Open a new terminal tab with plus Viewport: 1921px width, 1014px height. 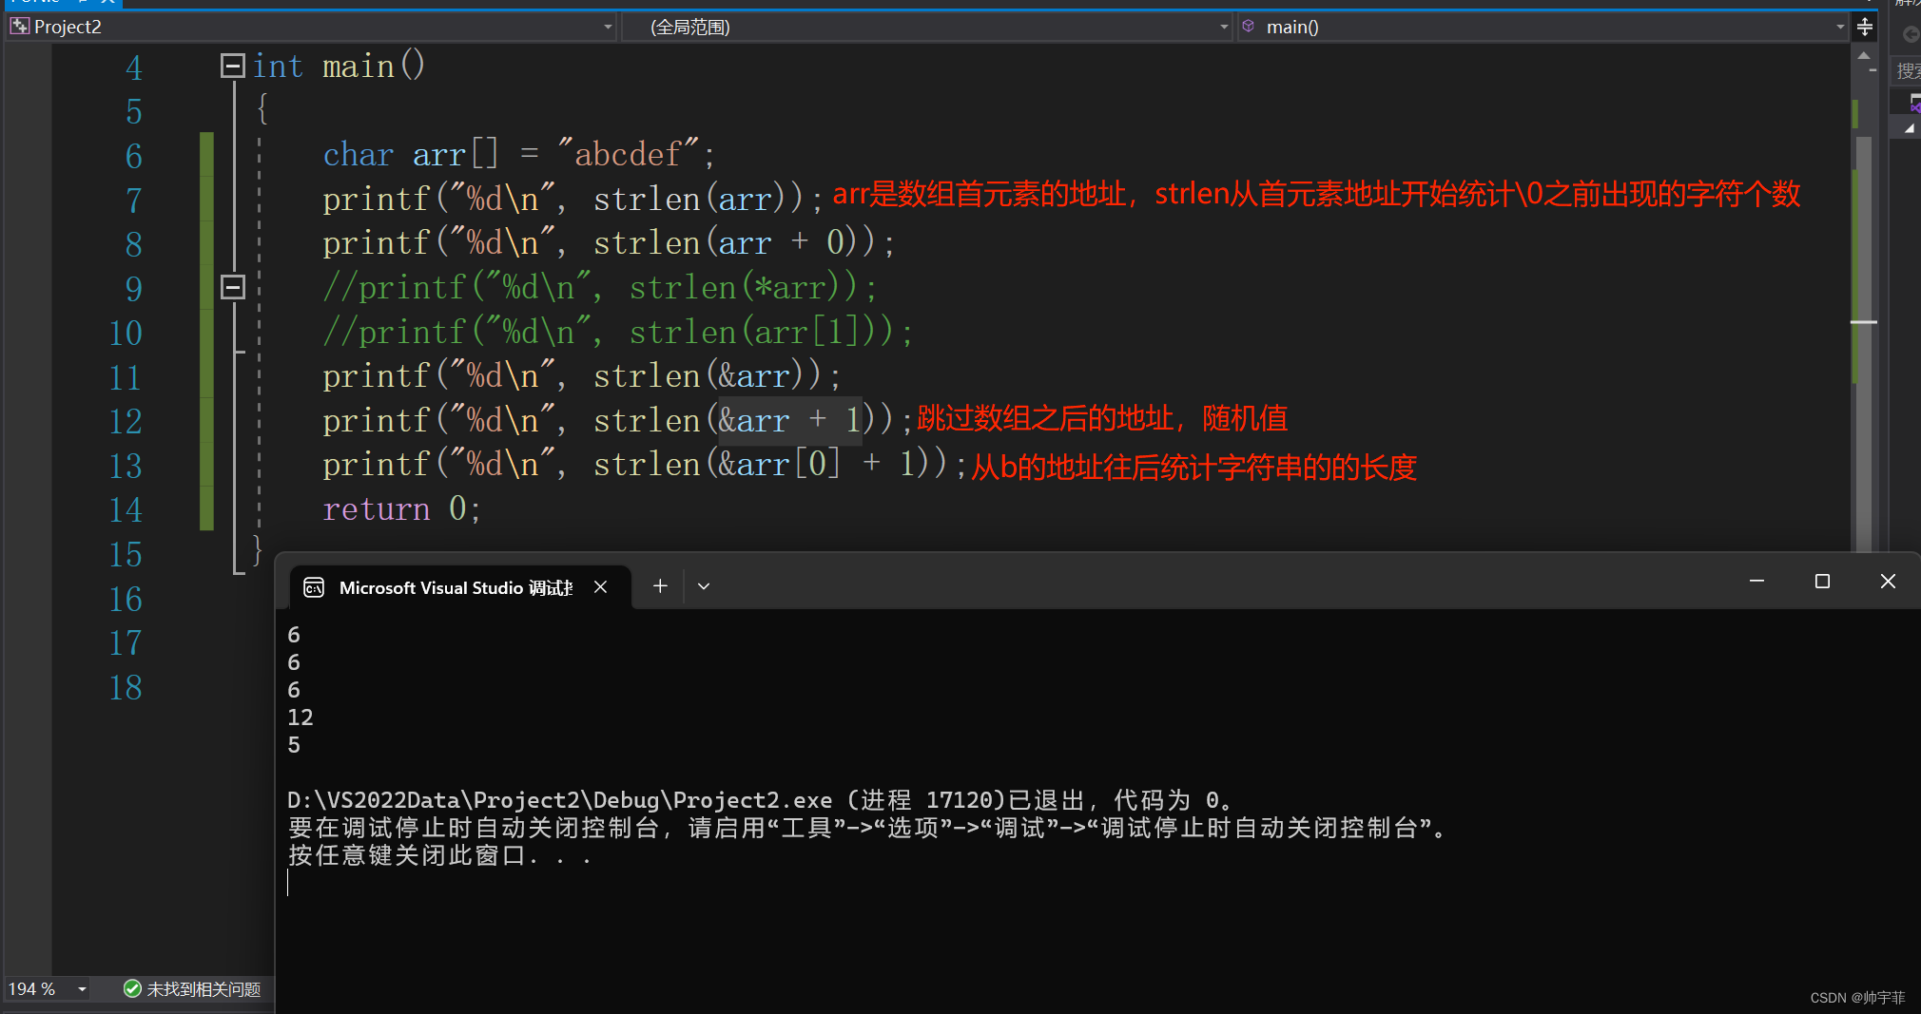[660, 586]
